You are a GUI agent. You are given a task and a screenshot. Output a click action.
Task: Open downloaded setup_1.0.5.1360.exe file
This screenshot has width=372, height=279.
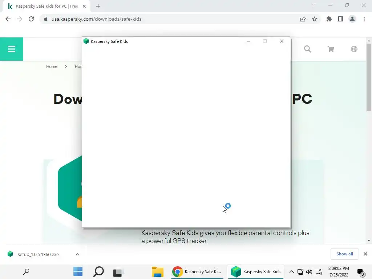(38, 254)
